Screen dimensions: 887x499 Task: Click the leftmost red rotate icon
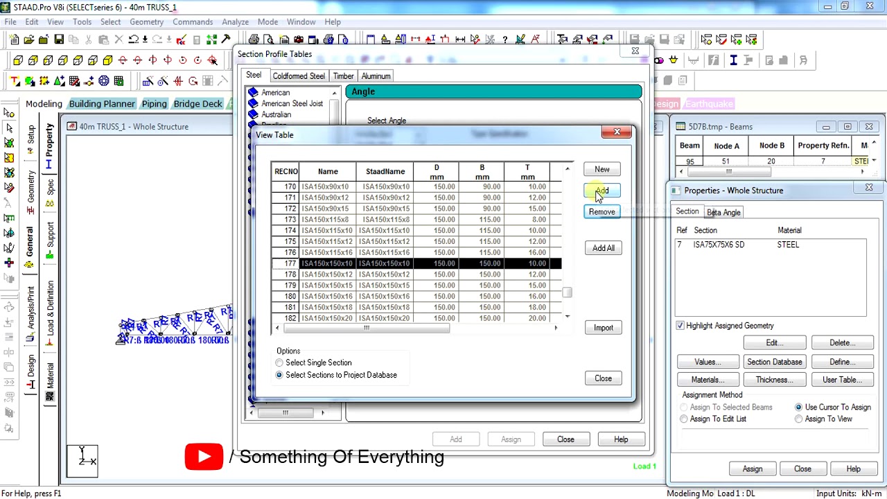pyautogui.click(x=123, y=60)
